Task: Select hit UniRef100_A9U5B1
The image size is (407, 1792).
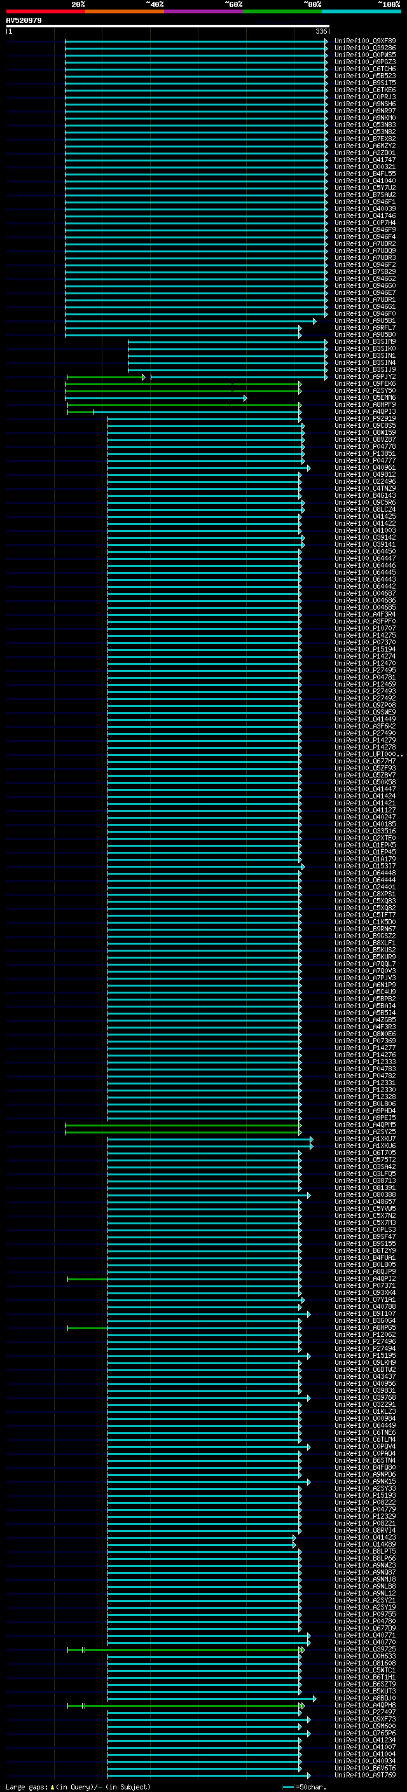Action: (365, 320)
